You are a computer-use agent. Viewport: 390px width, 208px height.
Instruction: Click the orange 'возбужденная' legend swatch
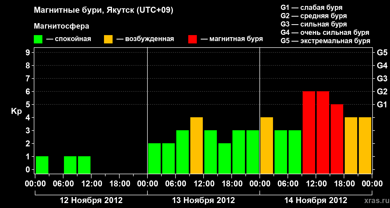108,39
